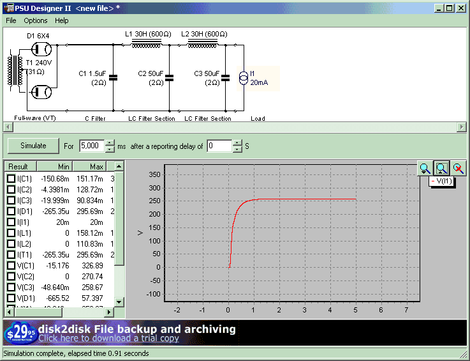470x361 pixels.
Task: Select the C2 50uF capacitor symbol
Action: click(169, 78)
